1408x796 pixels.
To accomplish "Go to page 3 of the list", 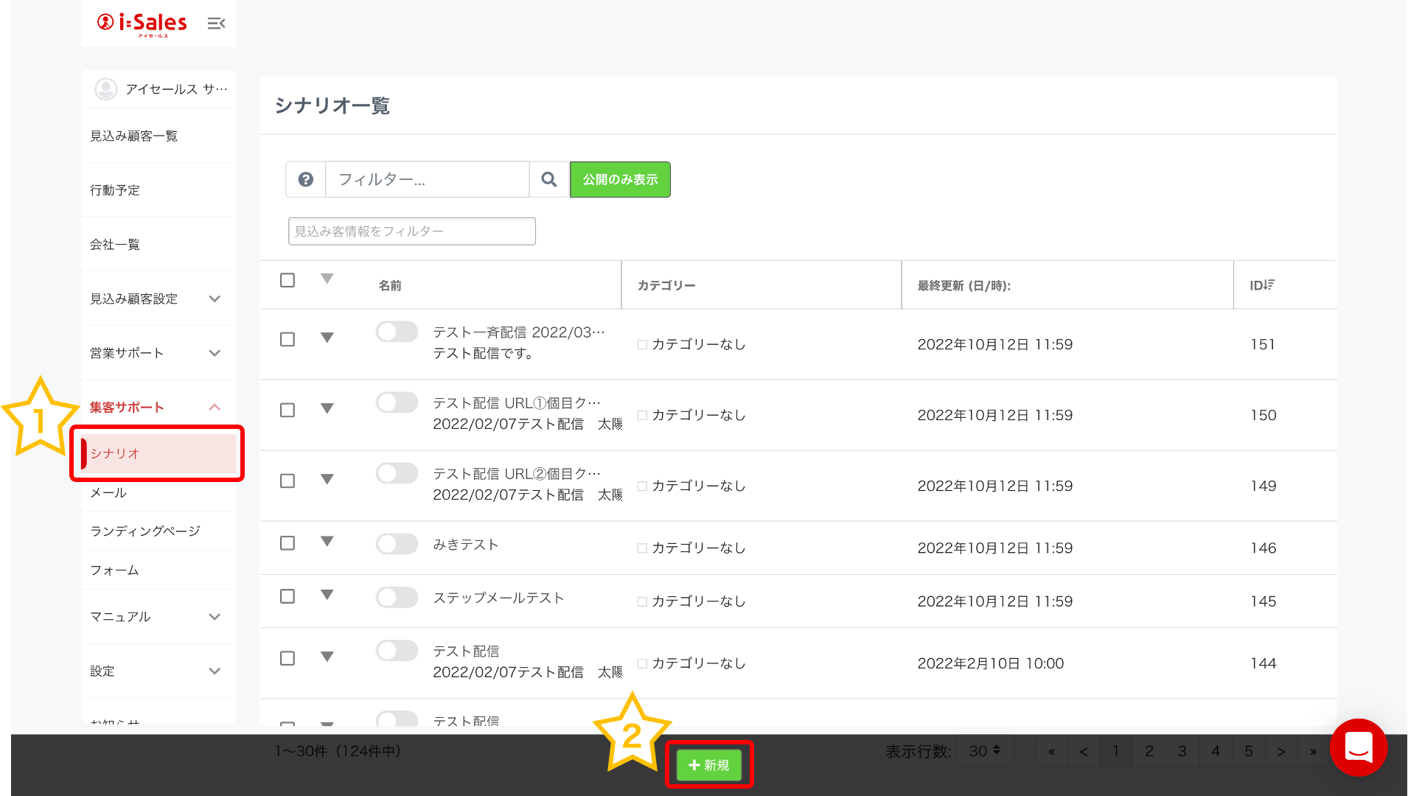I will [x=1182, y=751].
